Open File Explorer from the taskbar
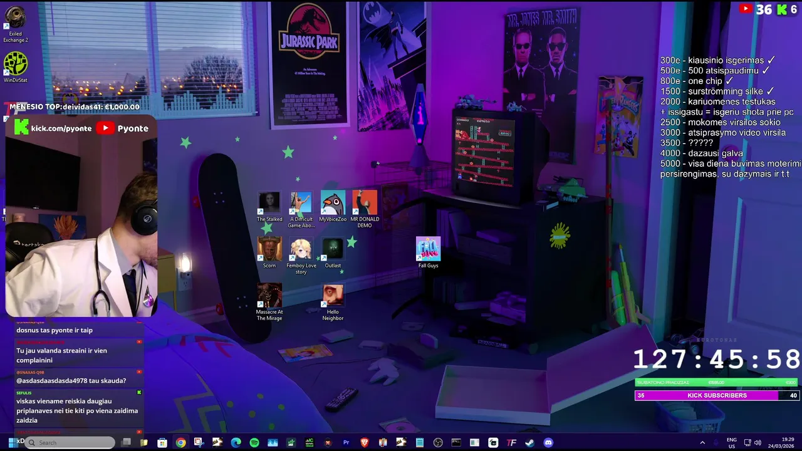802x451 pixels. click(143, 443)
